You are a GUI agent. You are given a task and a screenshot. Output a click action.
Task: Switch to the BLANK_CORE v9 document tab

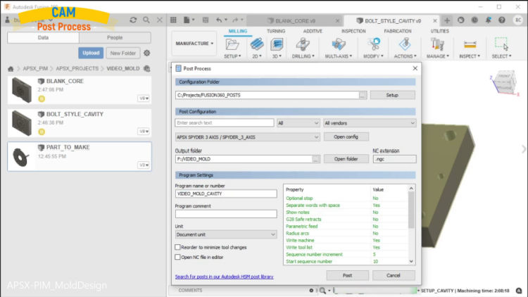(295, 21)
